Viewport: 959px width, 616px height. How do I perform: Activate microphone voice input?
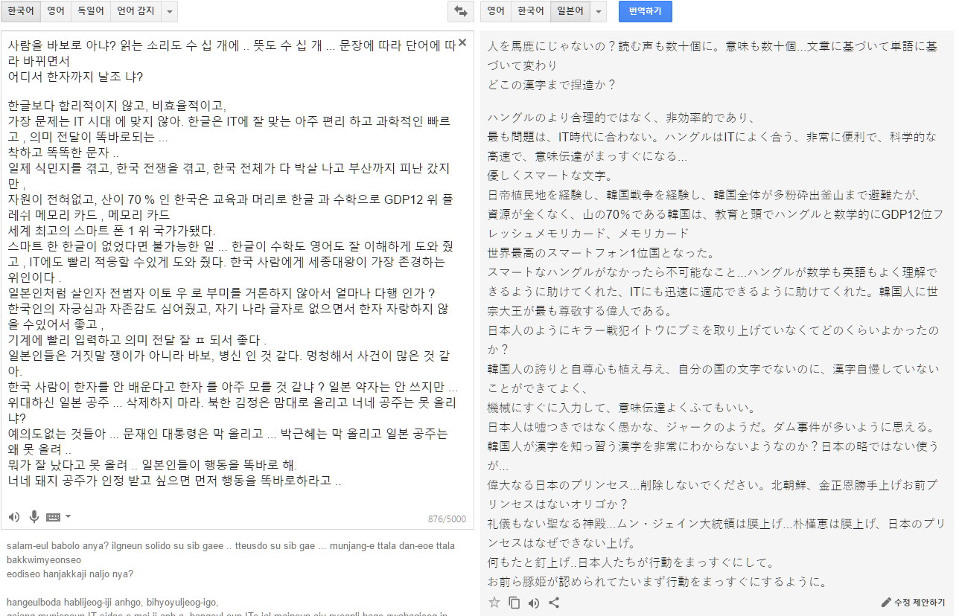pos(34,517)
